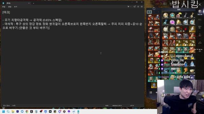
Task: Open Google Chrome from the taskbar
Action: click(27, 111)
